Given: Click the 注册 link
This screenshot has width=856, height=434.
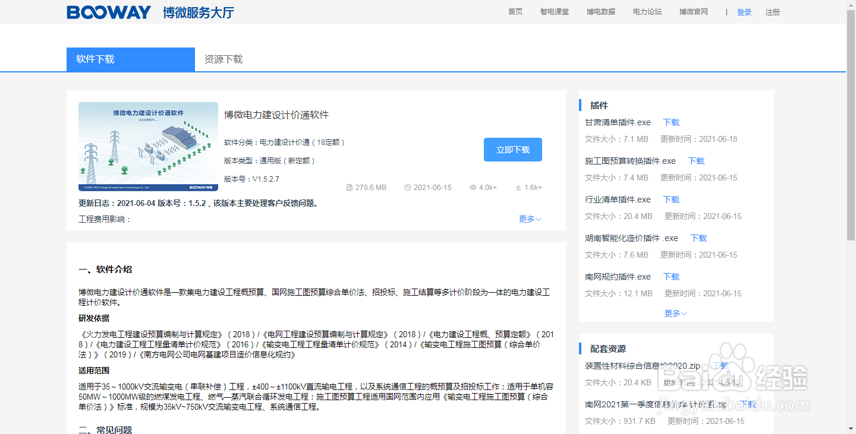Looking at the screenshot, I should pos(773,12).
